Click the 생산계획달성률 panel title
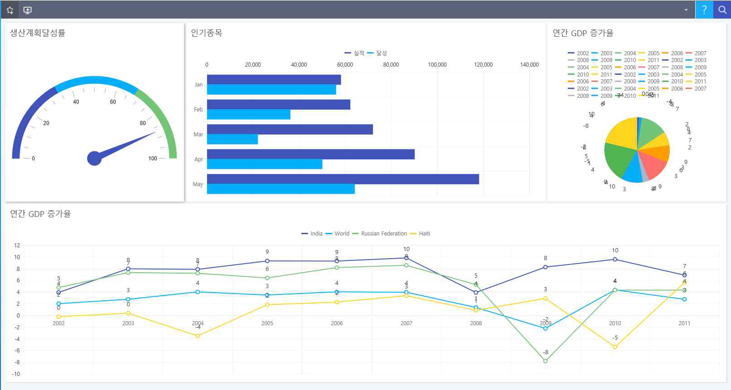 point(38,33)
